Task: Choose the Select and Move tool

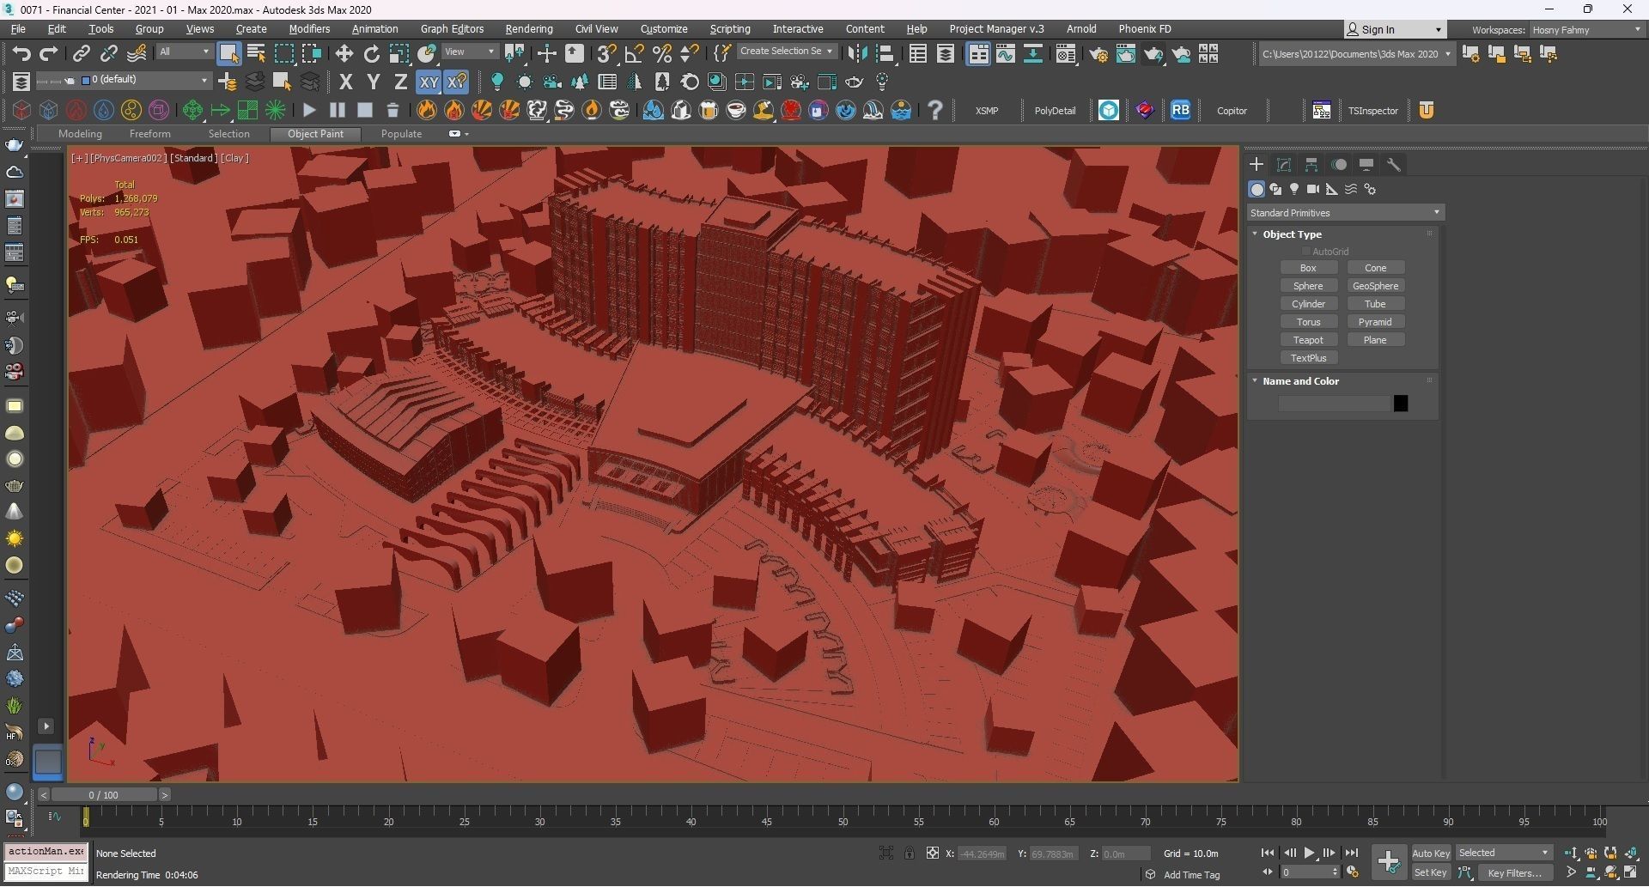Action: pos(344,53)
